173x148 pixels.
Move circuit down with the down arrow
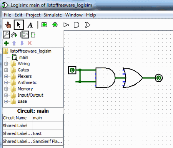pos(22,43)
